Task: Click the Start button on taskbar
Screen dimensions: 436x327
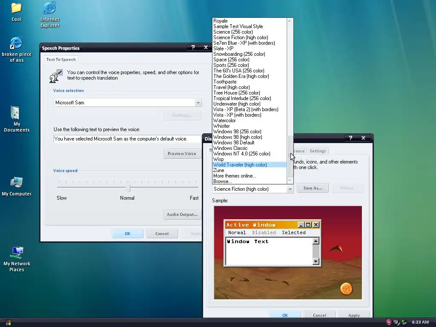Action: point(8,323)
